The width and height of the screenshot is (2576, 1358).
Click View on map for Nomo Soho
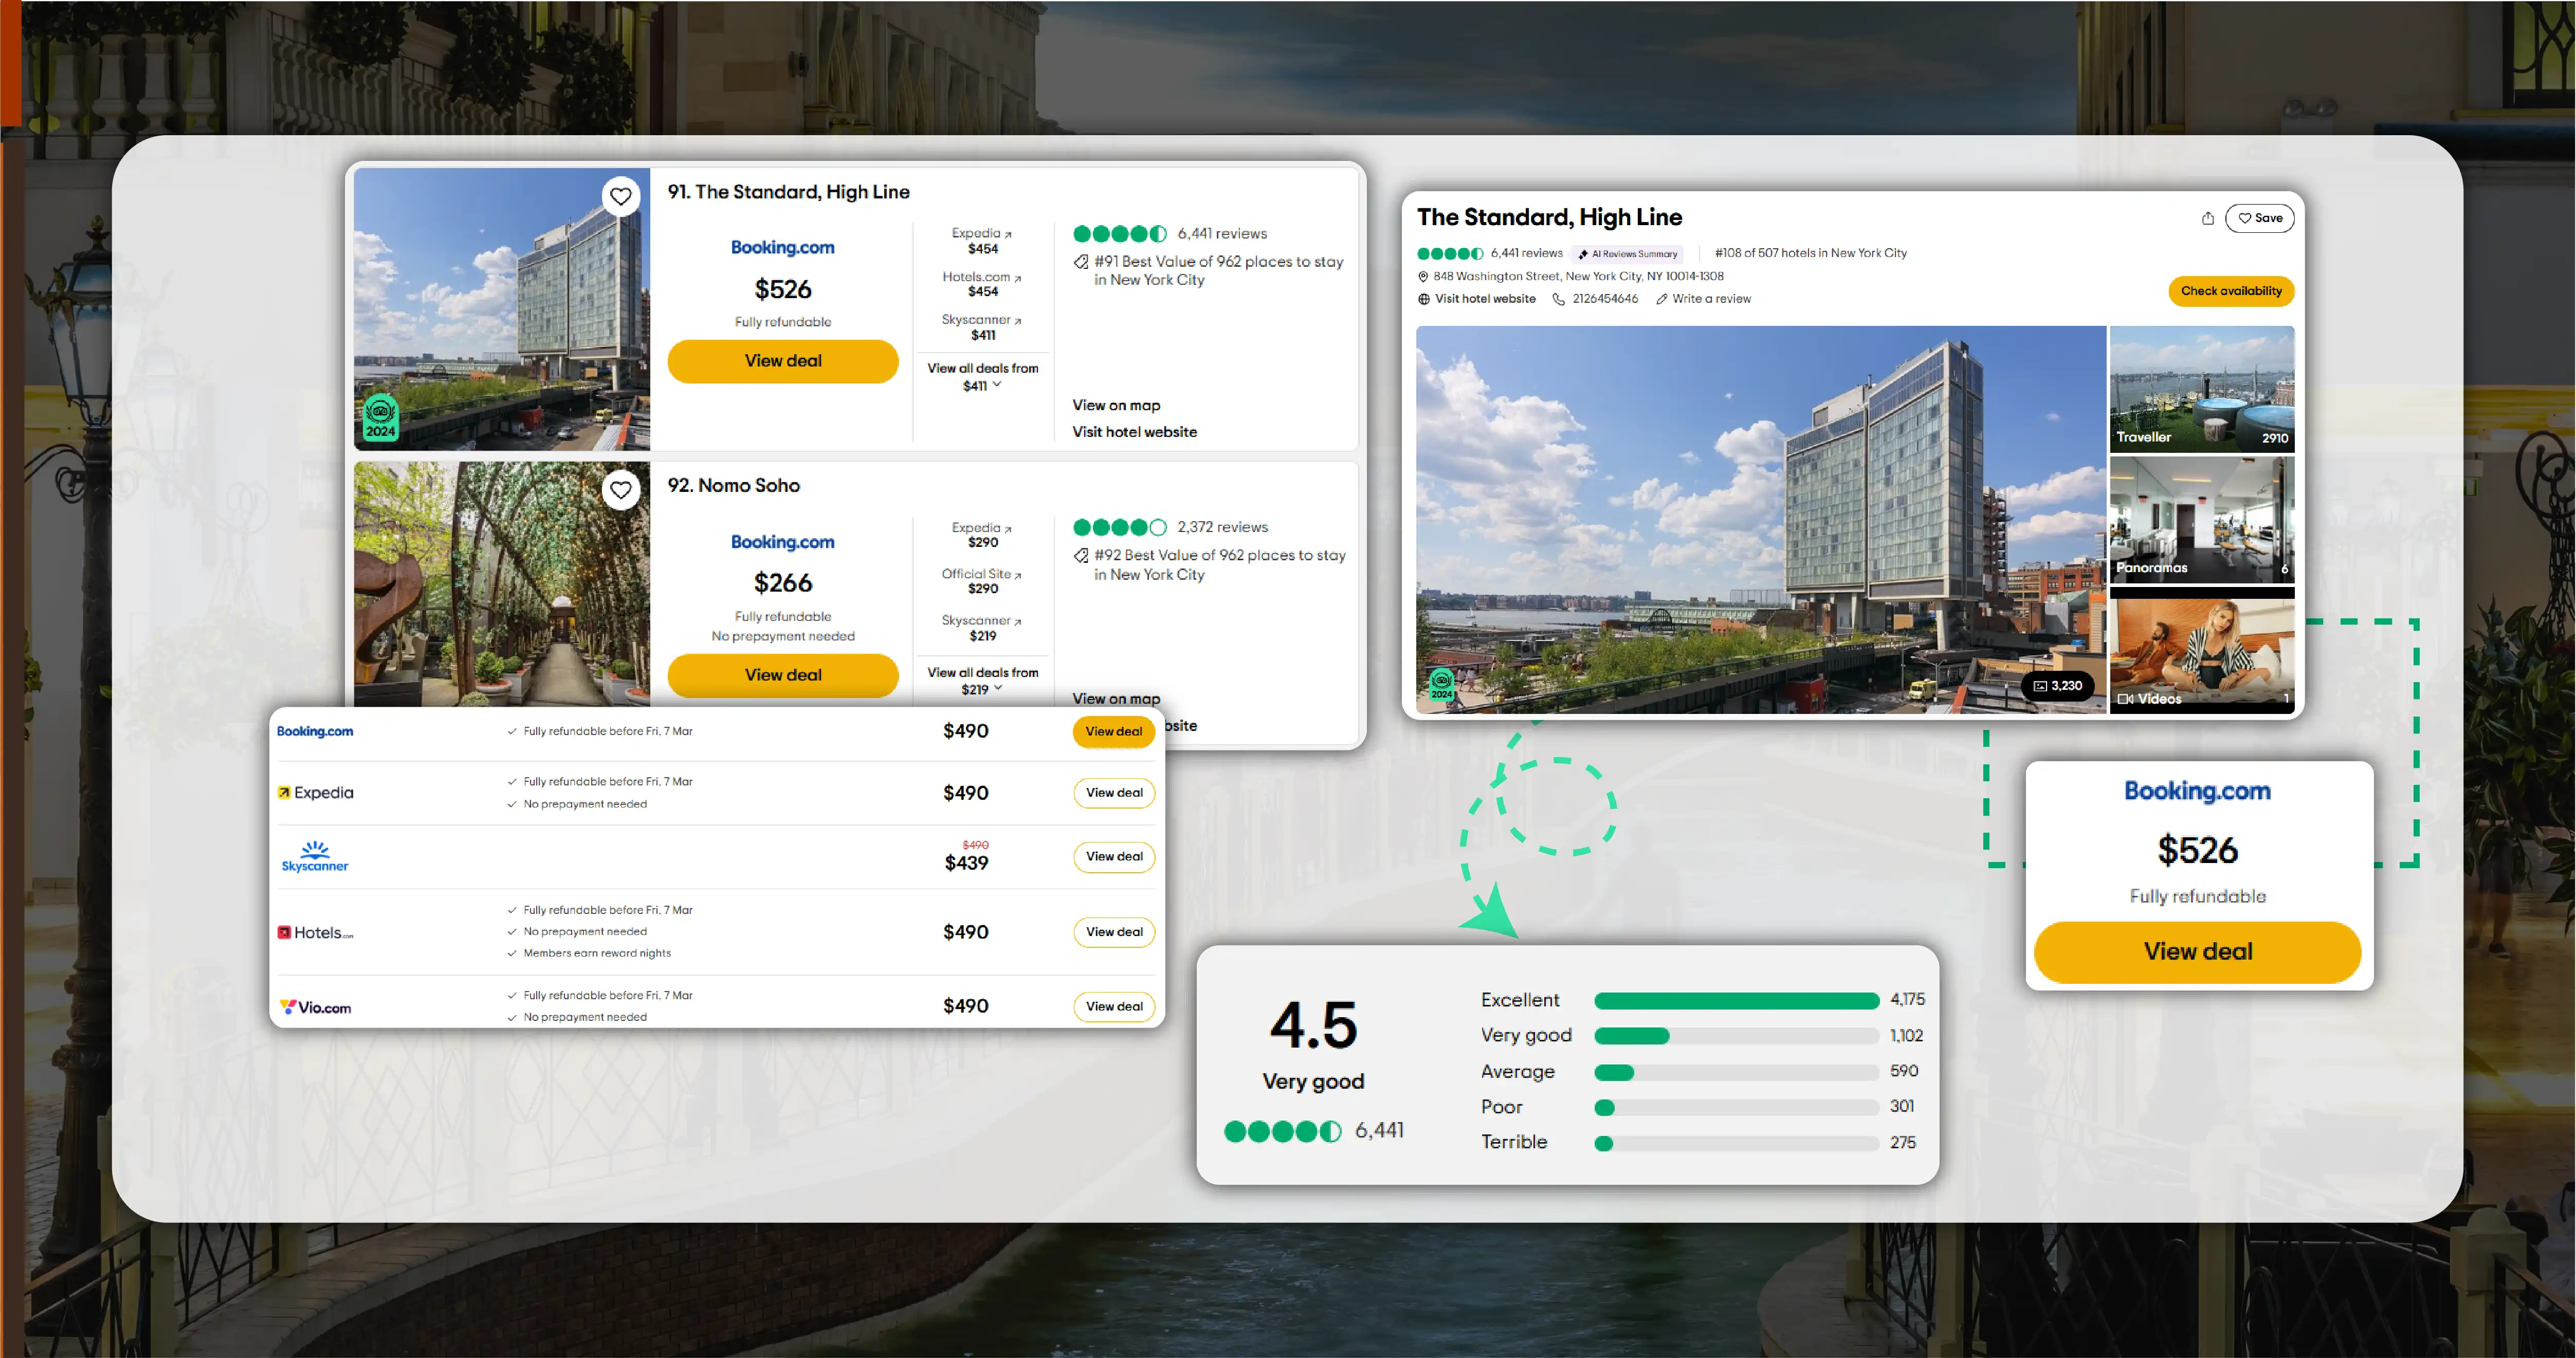pyautogui.click(x=1116, y=699)
